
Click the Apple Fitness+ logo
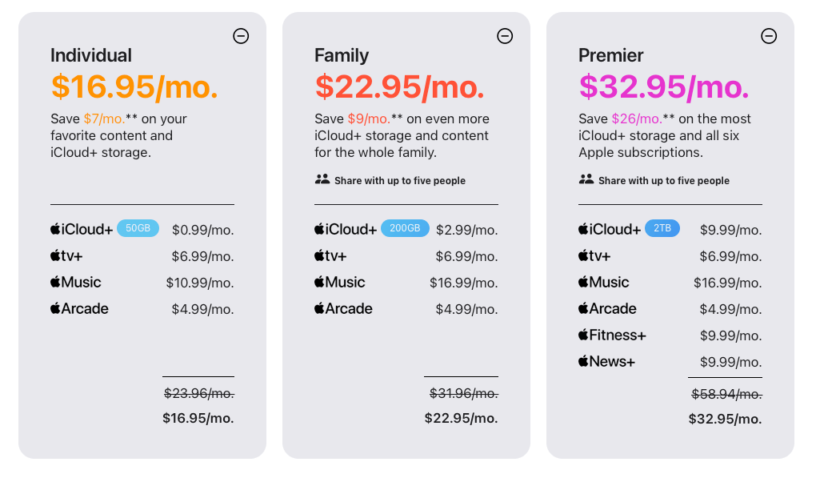pyautogui.click(x=612, y=335)
